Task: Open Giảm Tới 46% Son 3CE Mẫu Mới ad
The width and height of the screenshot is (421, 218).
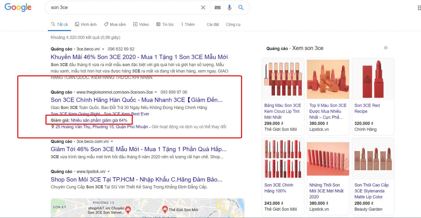Action: click(139, 149)
